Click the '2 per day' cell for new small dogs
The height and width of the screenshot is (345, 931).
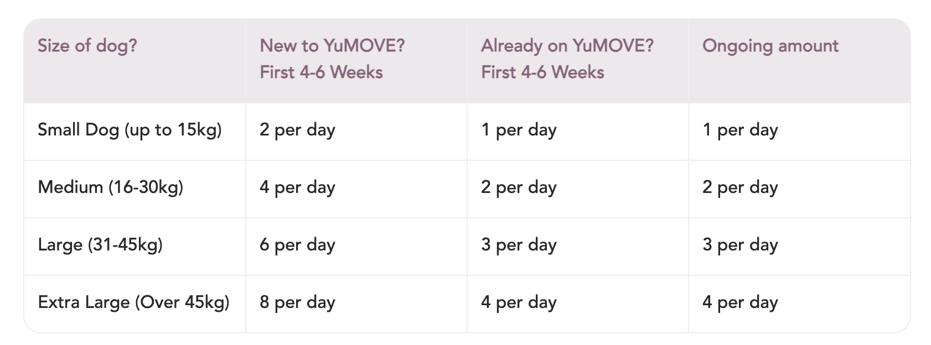pos(297,130)
